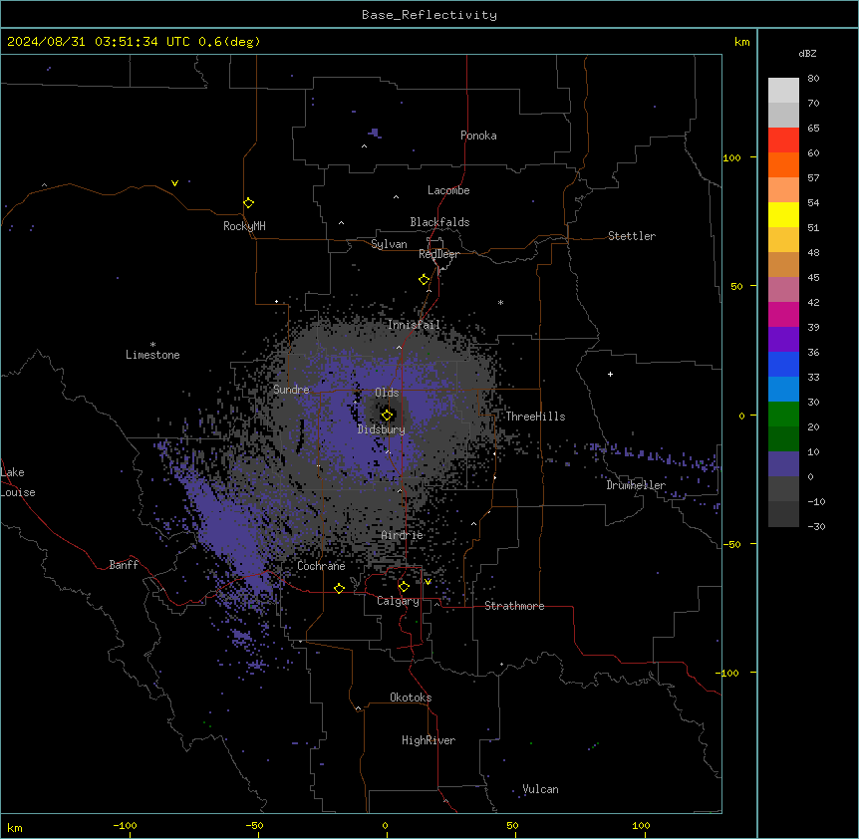Click the 2024/08/31 03:51:34 UTC timestamp
This screenshot has width=859, height=839.
tap(99, 42)
